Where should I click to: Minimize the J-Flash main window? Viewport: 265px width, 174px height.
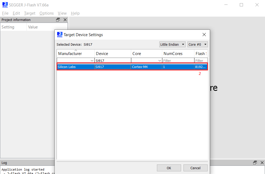pos(226,5)
